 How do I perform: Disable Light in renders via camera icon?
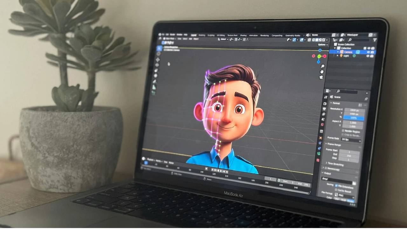pyautogui.click(x=372, y=56)
